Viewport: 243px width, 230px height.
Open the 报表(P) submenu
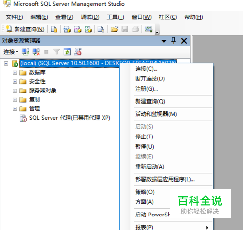click(166, 227)
